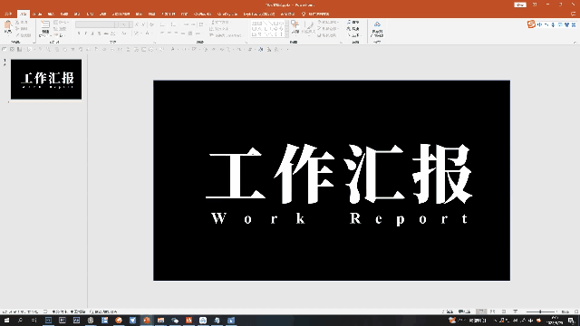The height and width of the screenshot is (326, 580).
Task: Select the Format Painter brush
Action: pyautogui.click(x=17, y=35)
